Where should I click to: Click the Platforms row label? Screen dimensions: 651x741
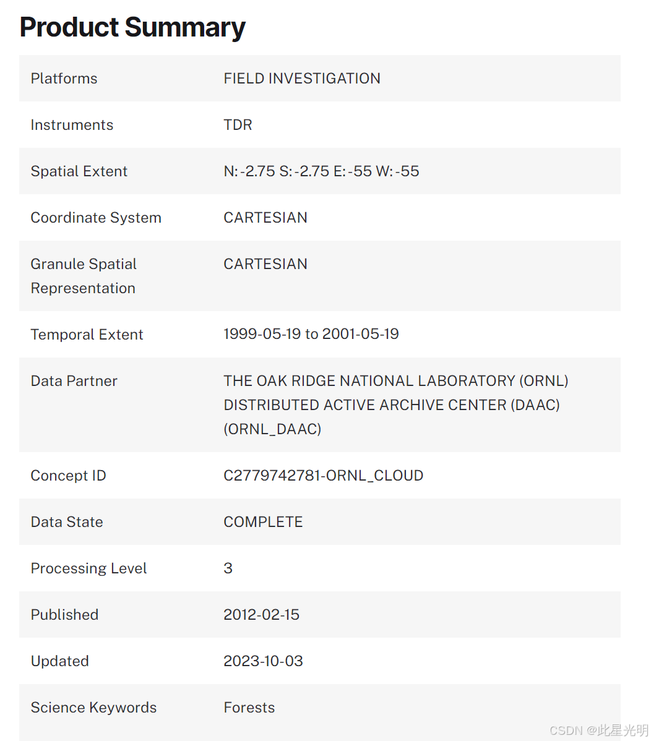point(64,79)
